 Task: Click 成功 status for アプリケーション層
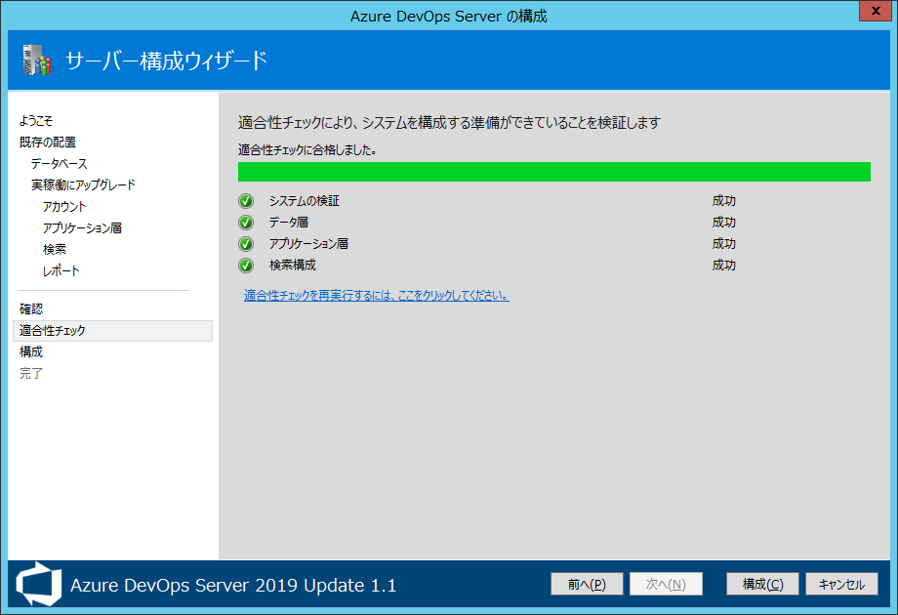[724, 244]
